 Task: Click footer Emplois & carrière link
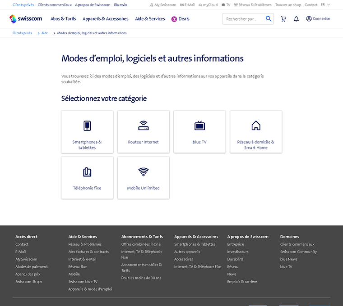pyautogui.click(x=242, y=282)
